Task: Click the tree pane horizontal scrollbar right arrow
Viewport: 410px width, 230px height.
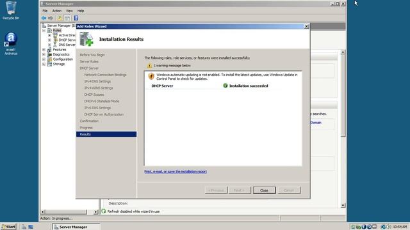Action: pyautogui.click(x=95, y=211)
